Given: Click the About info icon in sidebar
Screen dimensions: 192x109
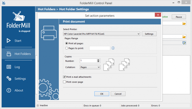Looking at the screenshot, I should [9, 90].
